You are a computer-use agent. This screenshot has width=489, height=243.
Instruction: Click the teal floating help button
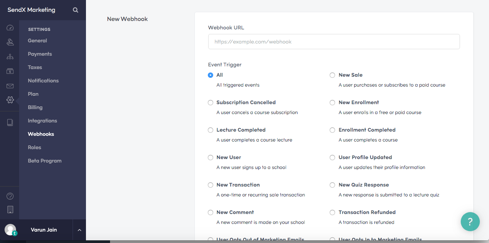coord(470,222)
